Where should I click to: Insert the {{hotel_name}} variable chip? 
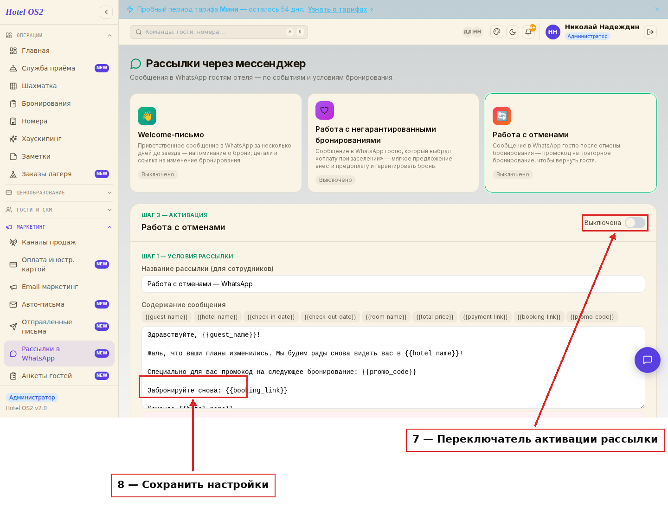pyautogui.click(x=218, y=317)
